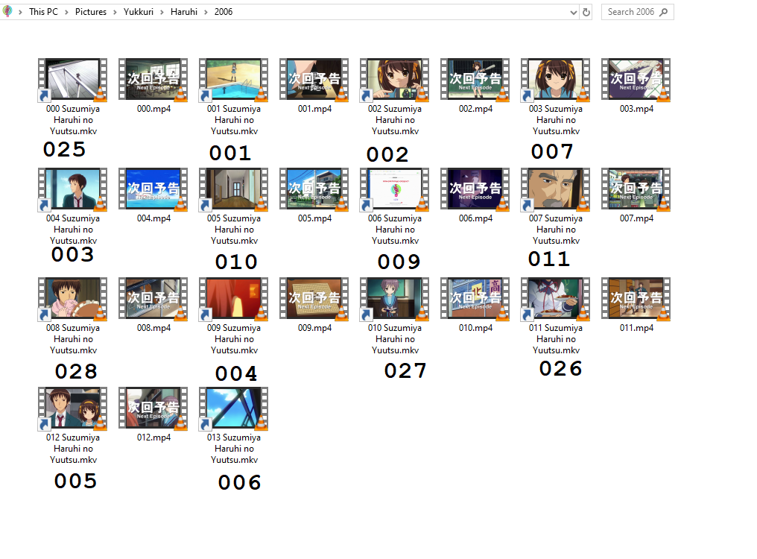
Task: Click the 012.mp4 file name label
Action: coord(153,438)
